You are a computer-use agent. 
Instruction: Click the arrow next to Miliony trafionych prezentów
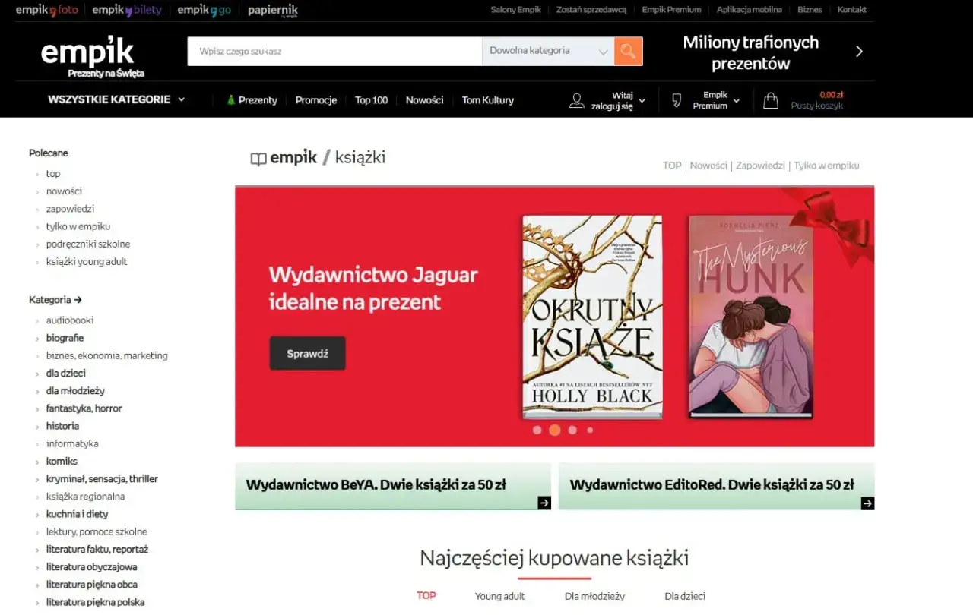point(859,51)
